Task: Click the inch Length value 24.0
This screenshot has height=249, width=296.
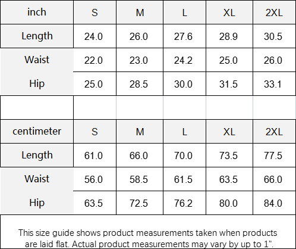Action: click(x=95, y=36)
